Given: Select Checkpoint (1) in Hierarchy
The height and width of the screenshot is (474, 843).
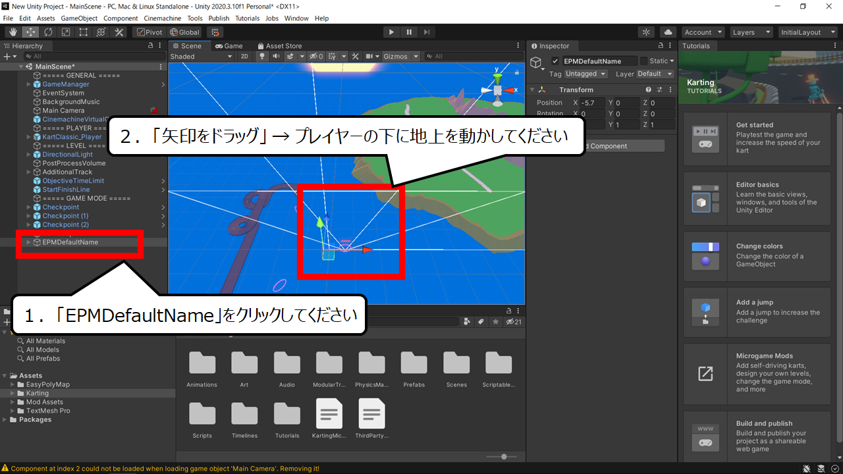Looking at the screenshot, I should 65,216.
